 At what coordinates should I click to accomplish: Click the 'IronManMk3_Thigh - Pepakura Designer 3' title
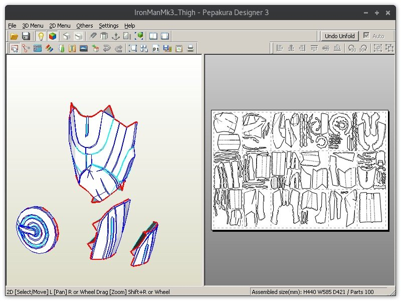click(202, 13)
